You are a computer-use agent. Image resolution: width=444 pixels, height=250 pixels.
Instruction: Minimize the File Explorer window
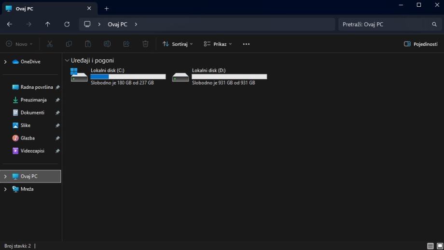click(401, 5)
